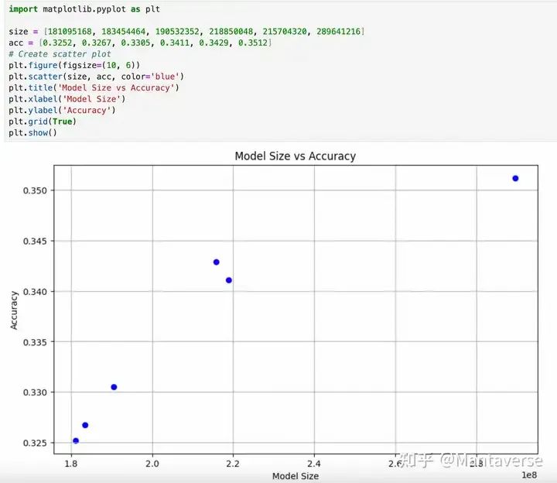Click the plt.xlabel('Model Size') line
This screenshot has width=557, height=483.
pyautogui.click(x=67, y=99)
